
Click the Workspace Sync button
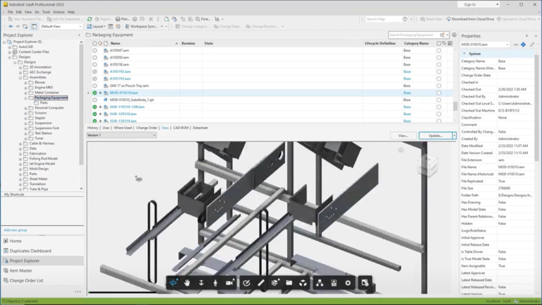141,26
